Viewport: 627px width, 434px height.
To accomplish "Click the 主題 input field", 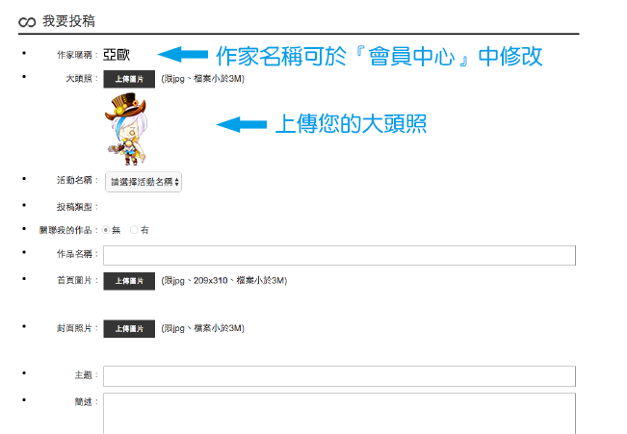I will pyautogui.click(x=339, y=376).
